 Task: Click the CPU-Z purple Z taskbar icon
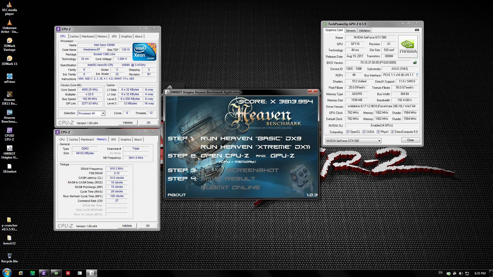(43, 273)
